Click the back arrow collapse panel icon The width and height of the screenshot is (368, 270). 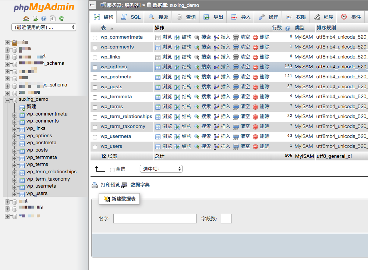tap(92, 5)
